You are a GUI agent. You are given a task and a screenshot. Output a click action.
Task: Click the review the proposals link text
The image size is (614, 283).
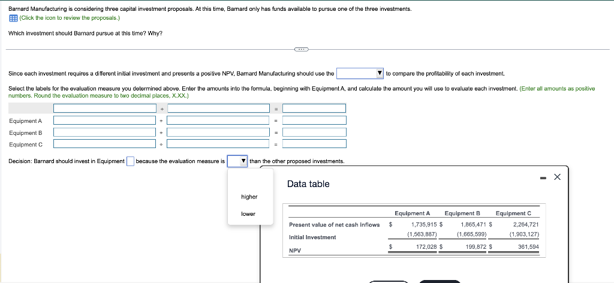[x=70, y=18]
